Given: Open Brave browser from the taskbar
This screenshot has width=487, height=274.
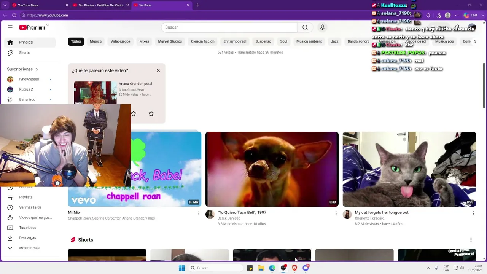Looking at the screenshot, I should click(x=294, y=268).
